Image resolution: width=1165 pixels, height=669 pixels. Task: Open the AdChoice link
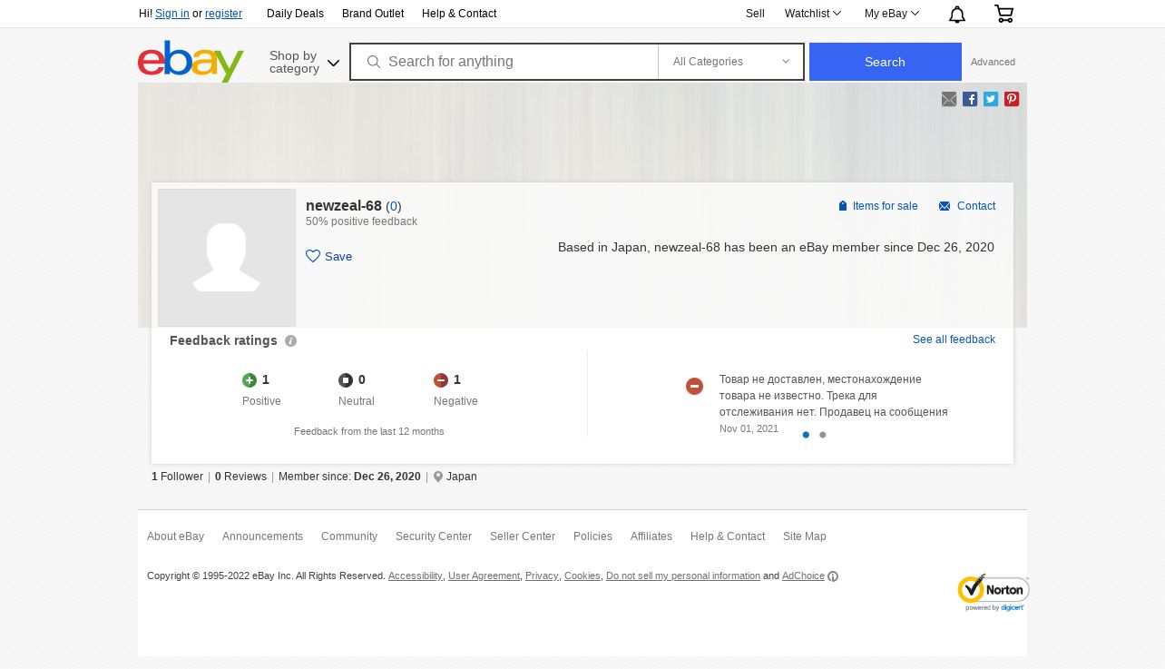point(803,576)
